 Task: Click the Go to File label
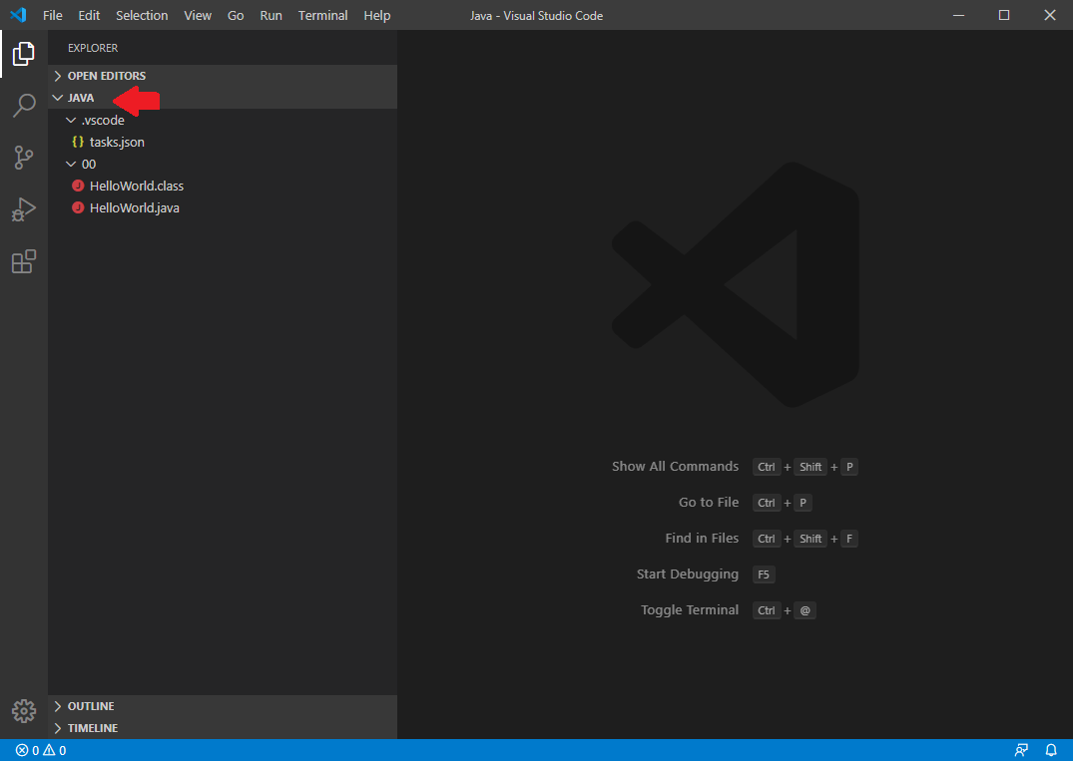click(x=709, y=502)
